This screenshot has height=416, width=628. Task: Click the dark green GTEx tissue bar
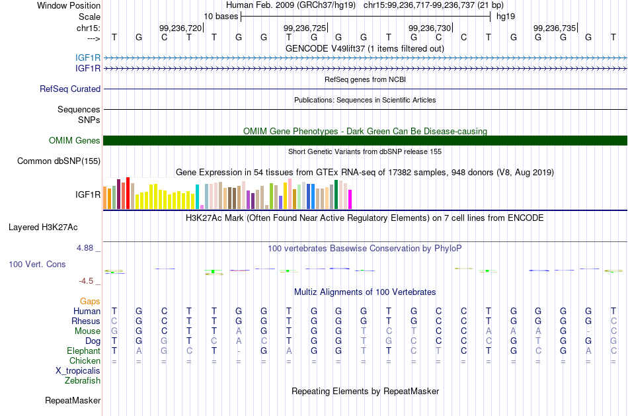point(336,194)
